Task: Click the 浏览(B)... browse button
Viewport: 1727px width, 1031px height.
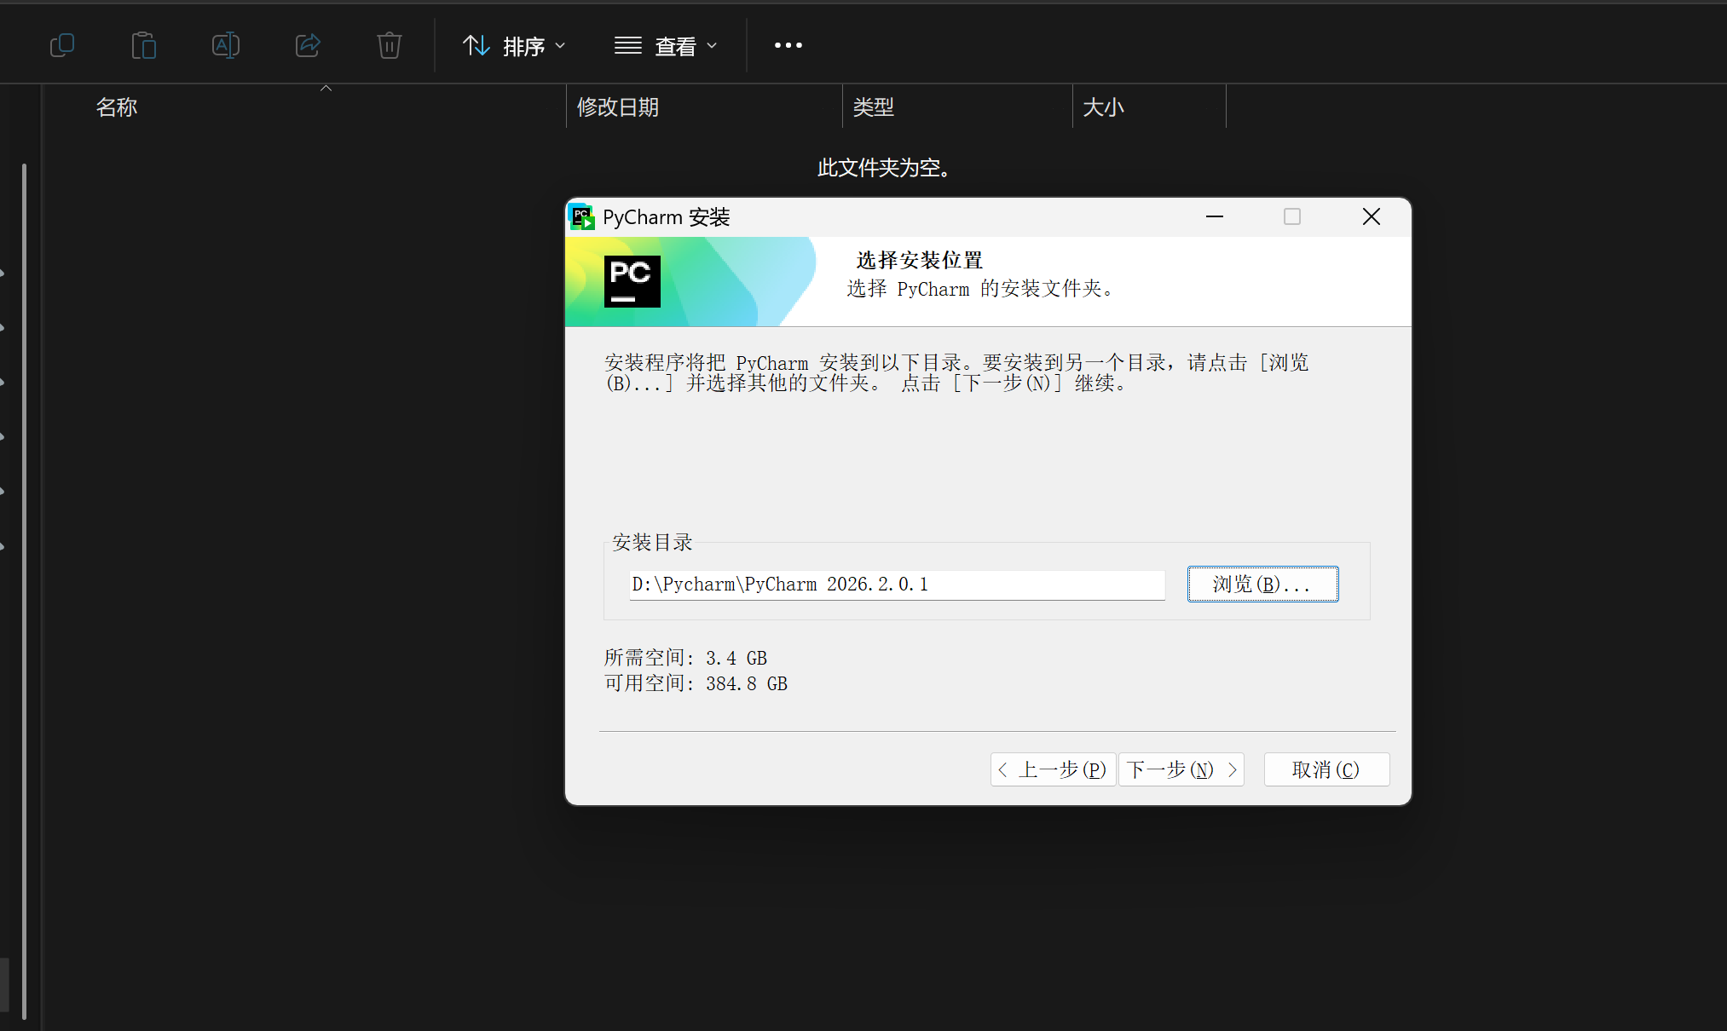Action: [x=1262, y=585]
